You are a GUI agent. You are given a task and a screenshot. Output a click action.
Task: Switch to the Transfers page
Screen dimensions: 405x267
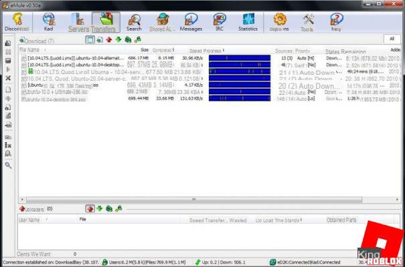click(106, 23)
